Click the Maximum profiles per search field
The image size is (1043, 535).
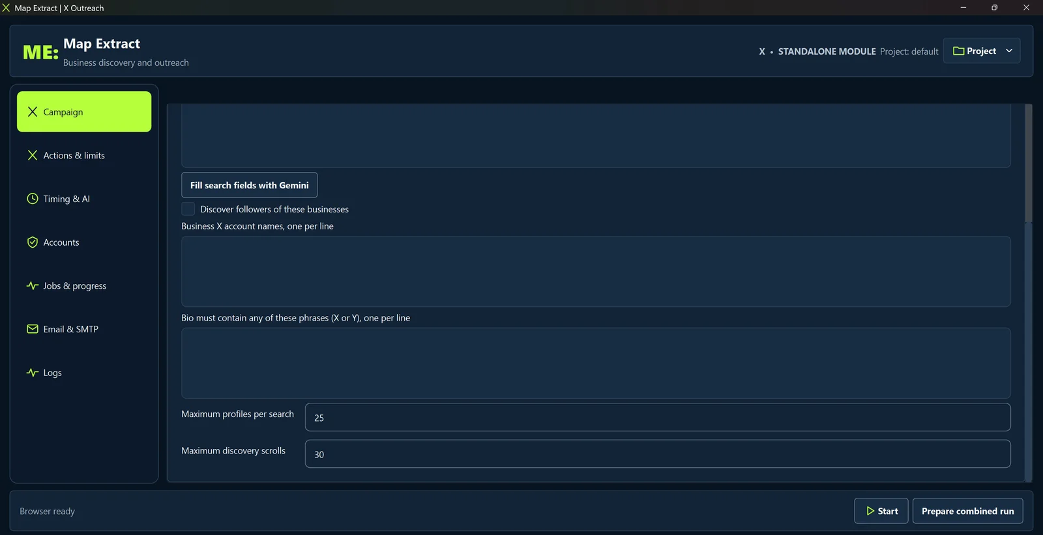click(658, 417)
